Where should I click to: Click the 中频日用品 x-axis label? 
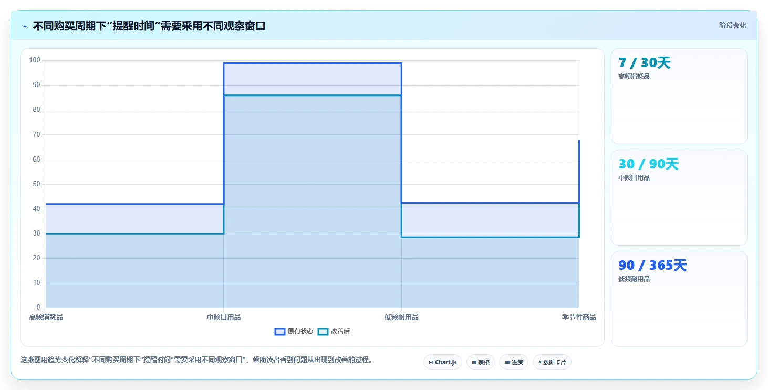224,317
